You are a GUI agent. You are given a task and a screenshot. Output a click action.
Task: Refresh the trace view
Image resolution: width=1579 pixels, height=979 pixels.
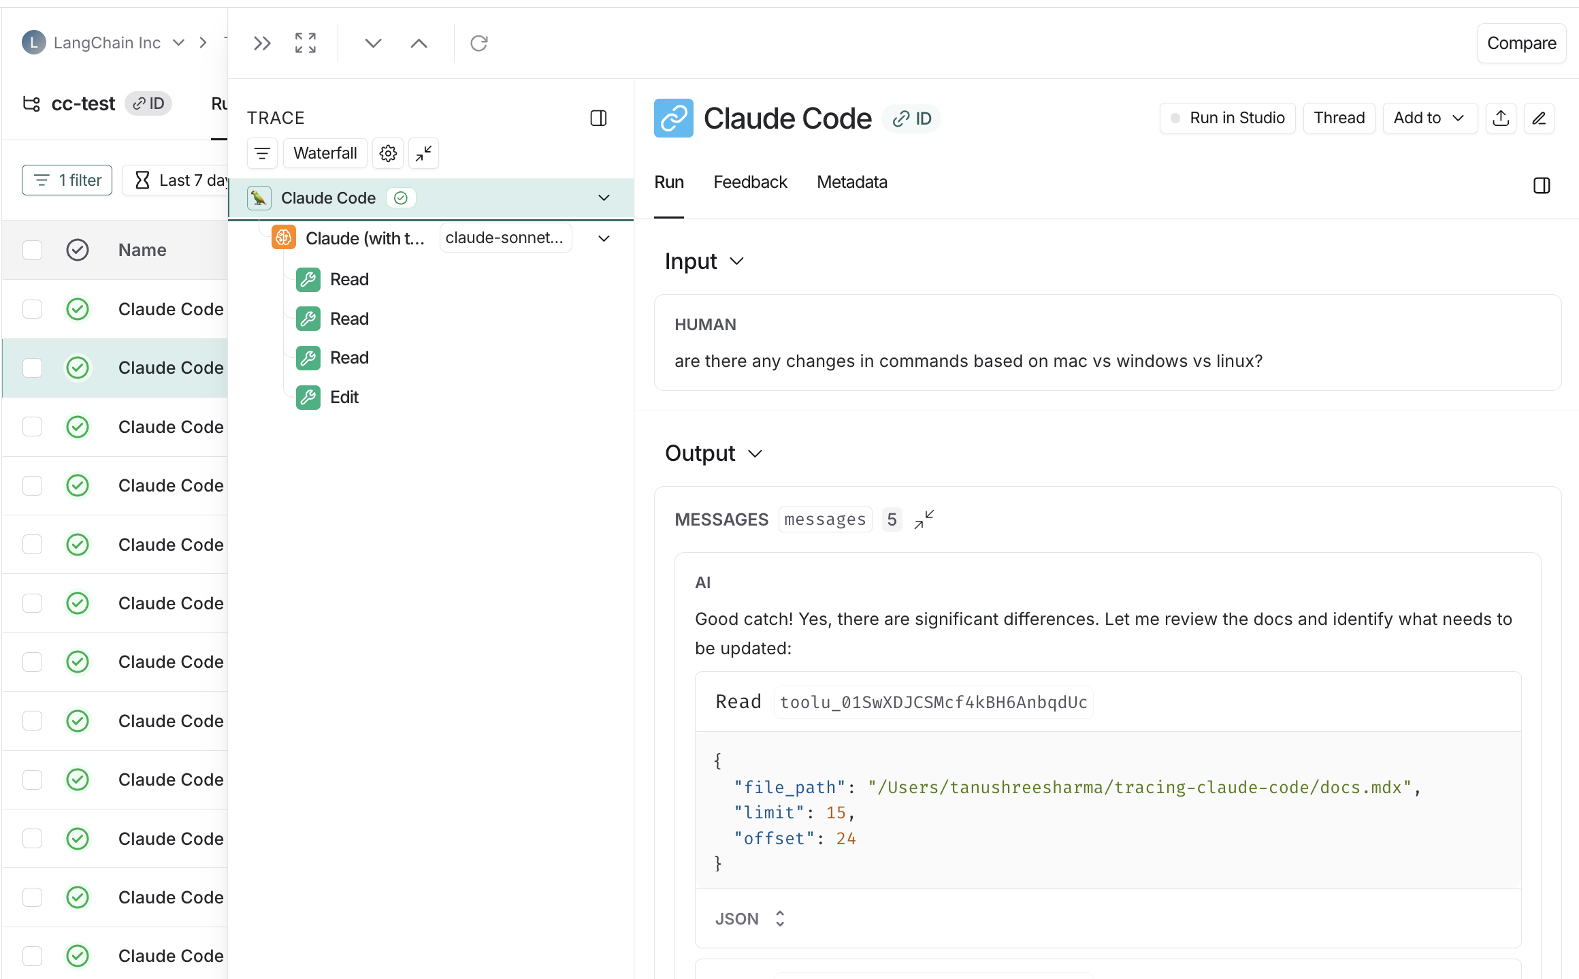coord(479,43)
